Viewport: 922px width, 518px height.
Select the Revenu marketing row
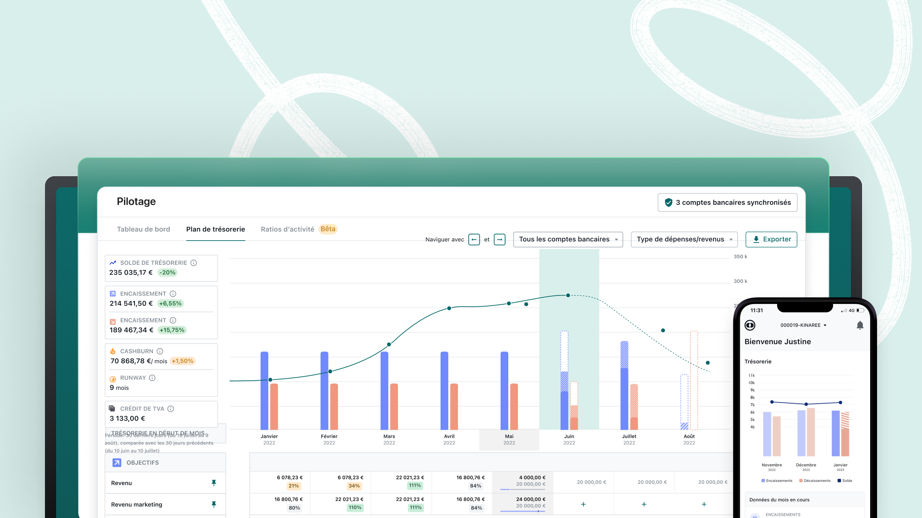(x=165, y=504)
